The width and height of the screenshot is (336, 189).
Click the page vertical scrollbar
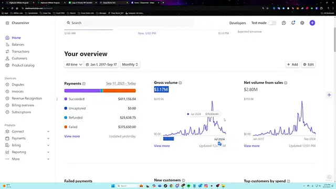pos(335,40)
